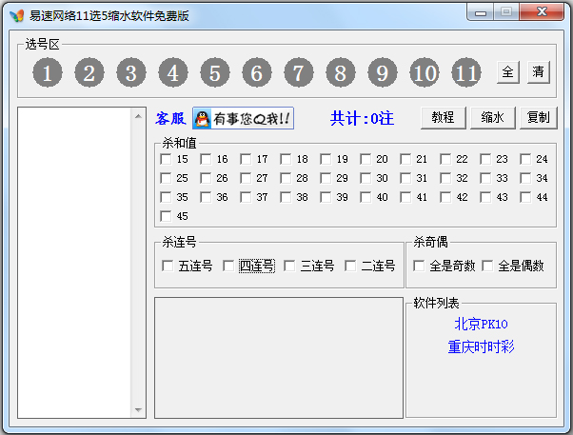Screen dimensions: 573x435
Task: Select number ball 9
Action: coord(383,72)
